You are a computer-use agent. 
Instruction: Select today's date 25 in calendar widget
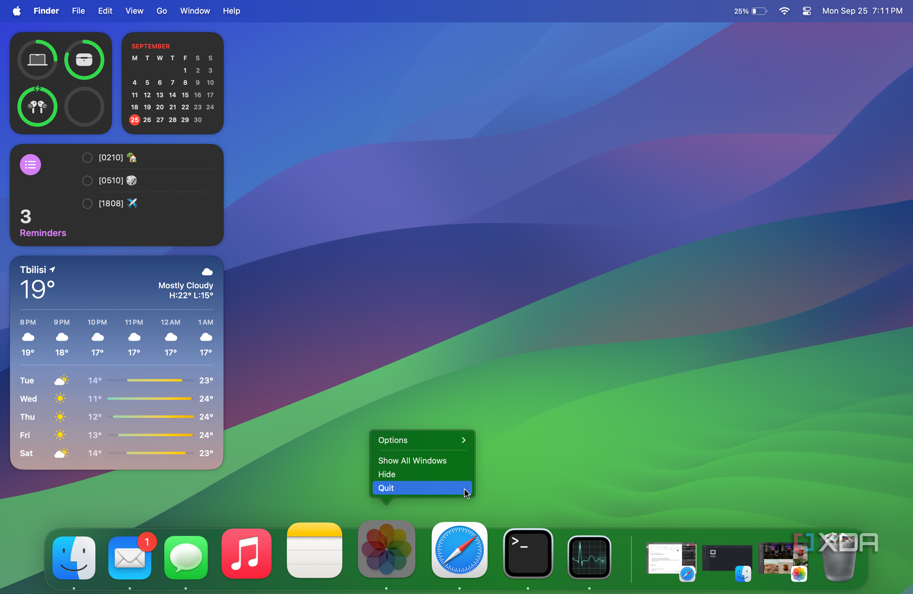coord(134,120)
